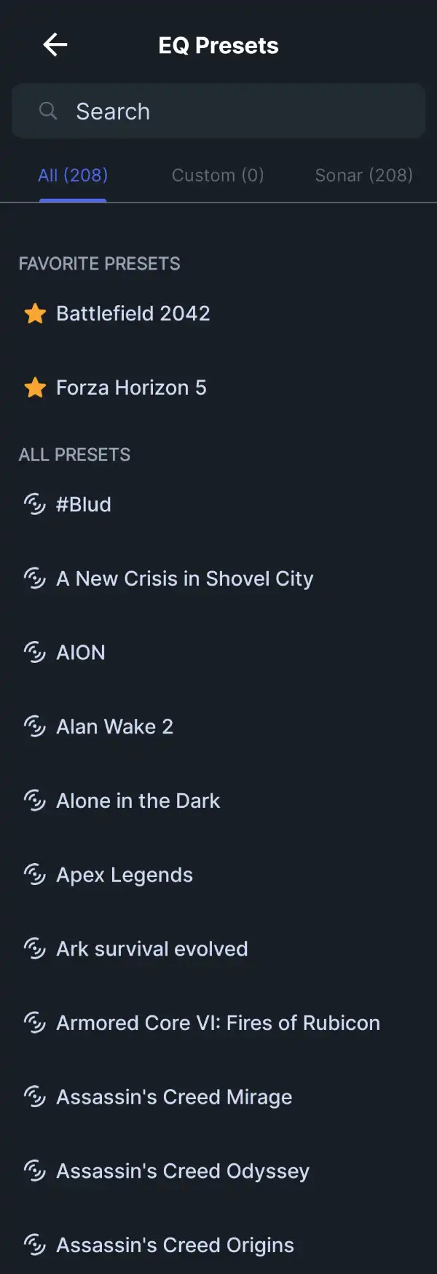Choose Armored Core VI: Fires of Rubicon
437x1274 pixels.
[x=219, y=1023]
